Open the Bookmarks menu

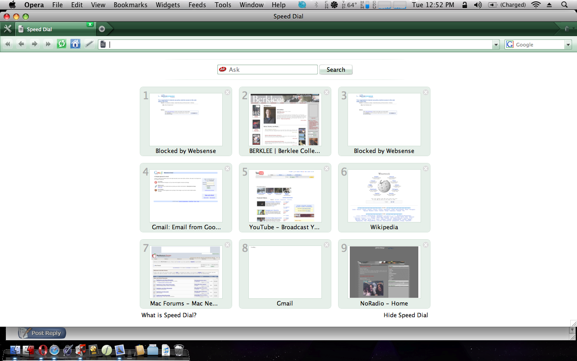[x=130, y=5]
